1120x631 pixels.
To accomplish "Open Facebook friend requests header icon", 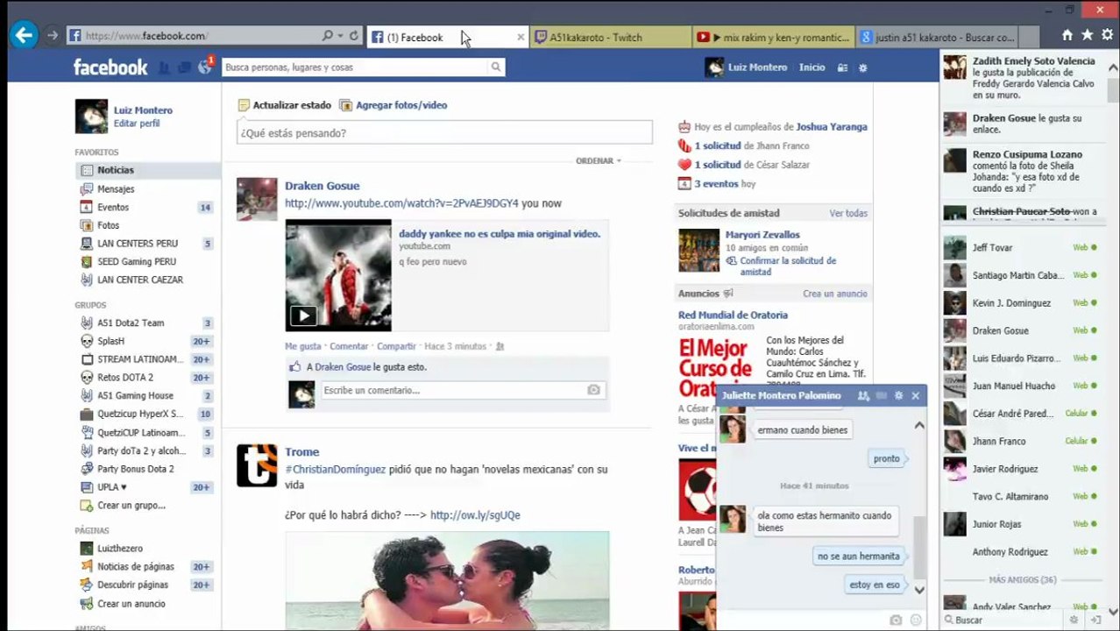I will (165, 67).
